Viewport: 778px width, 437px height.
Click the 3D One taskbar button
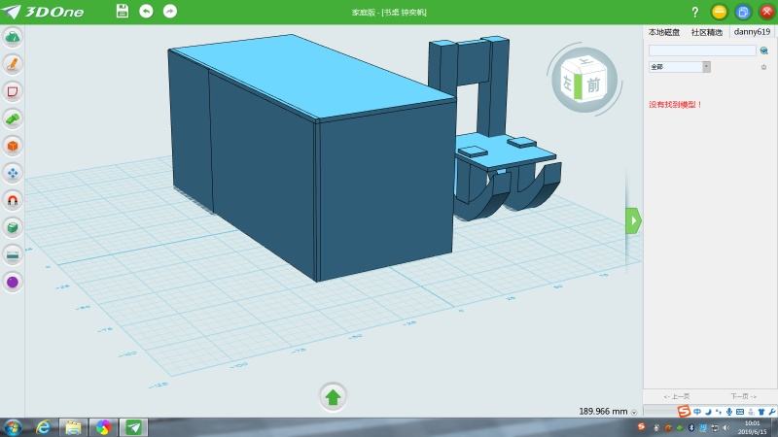(x=133, y=427)
